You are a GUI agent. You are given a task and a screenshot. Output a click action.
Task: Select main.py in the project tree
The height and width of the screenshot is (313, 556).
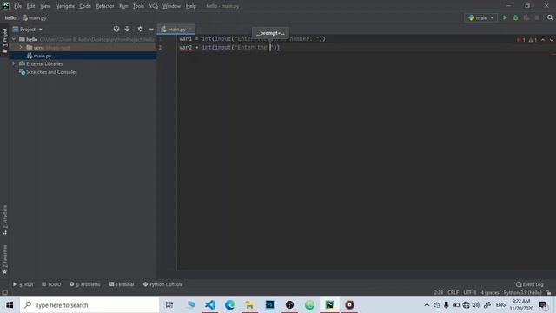point(43,56)
